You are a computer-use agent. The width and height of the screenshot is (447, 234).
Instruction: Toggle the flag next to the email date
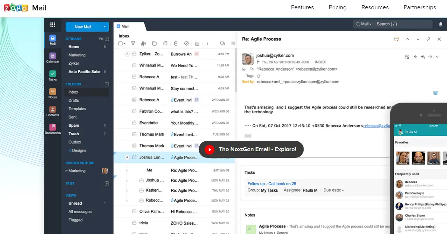pos(258,62)
